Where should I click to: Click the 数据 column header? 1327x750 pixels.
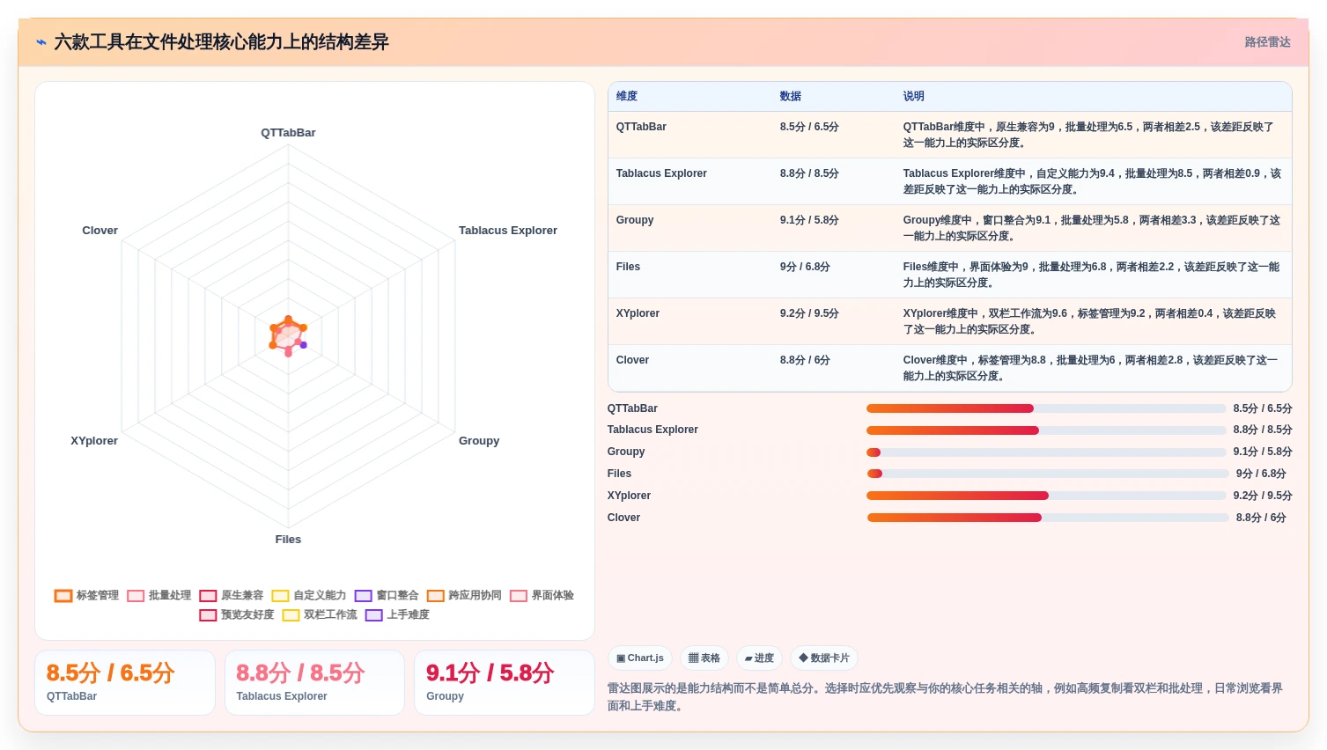(791, 97)
